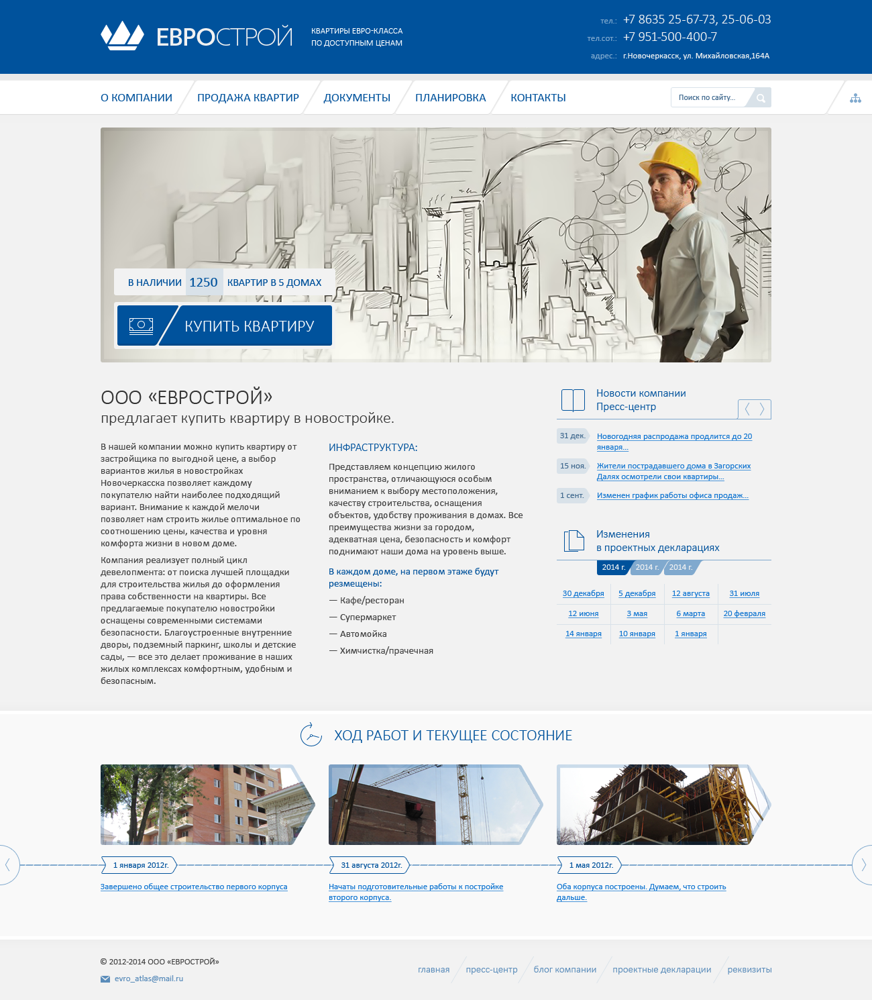Click the news book icon
The width and height of the screenshot is (872, 1000).
click(573, 400)
